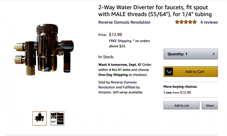Click the Share button
The height and width of the screenshot is (136, 227).
coord(210,105)
